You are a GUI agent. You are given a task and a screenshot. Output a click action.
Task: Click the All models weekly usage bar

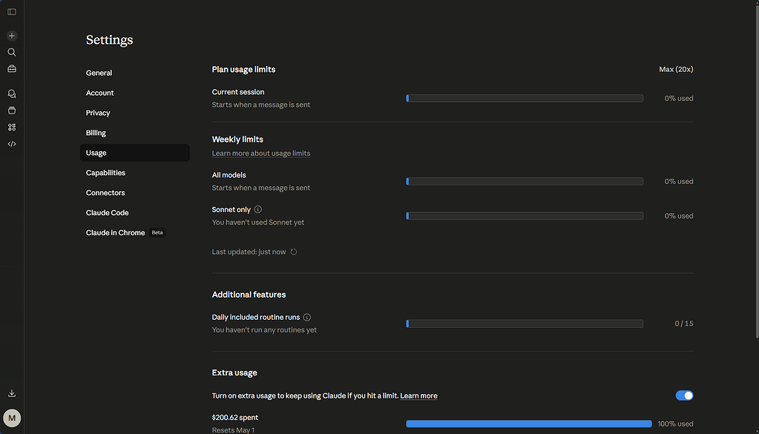click(525, 182)
